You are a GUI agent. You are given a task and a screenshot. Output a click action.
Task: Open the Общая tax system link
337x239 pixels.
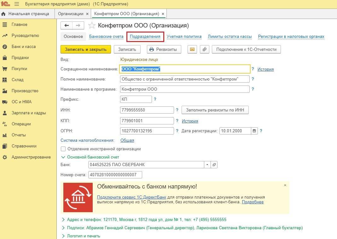point(127,140)
